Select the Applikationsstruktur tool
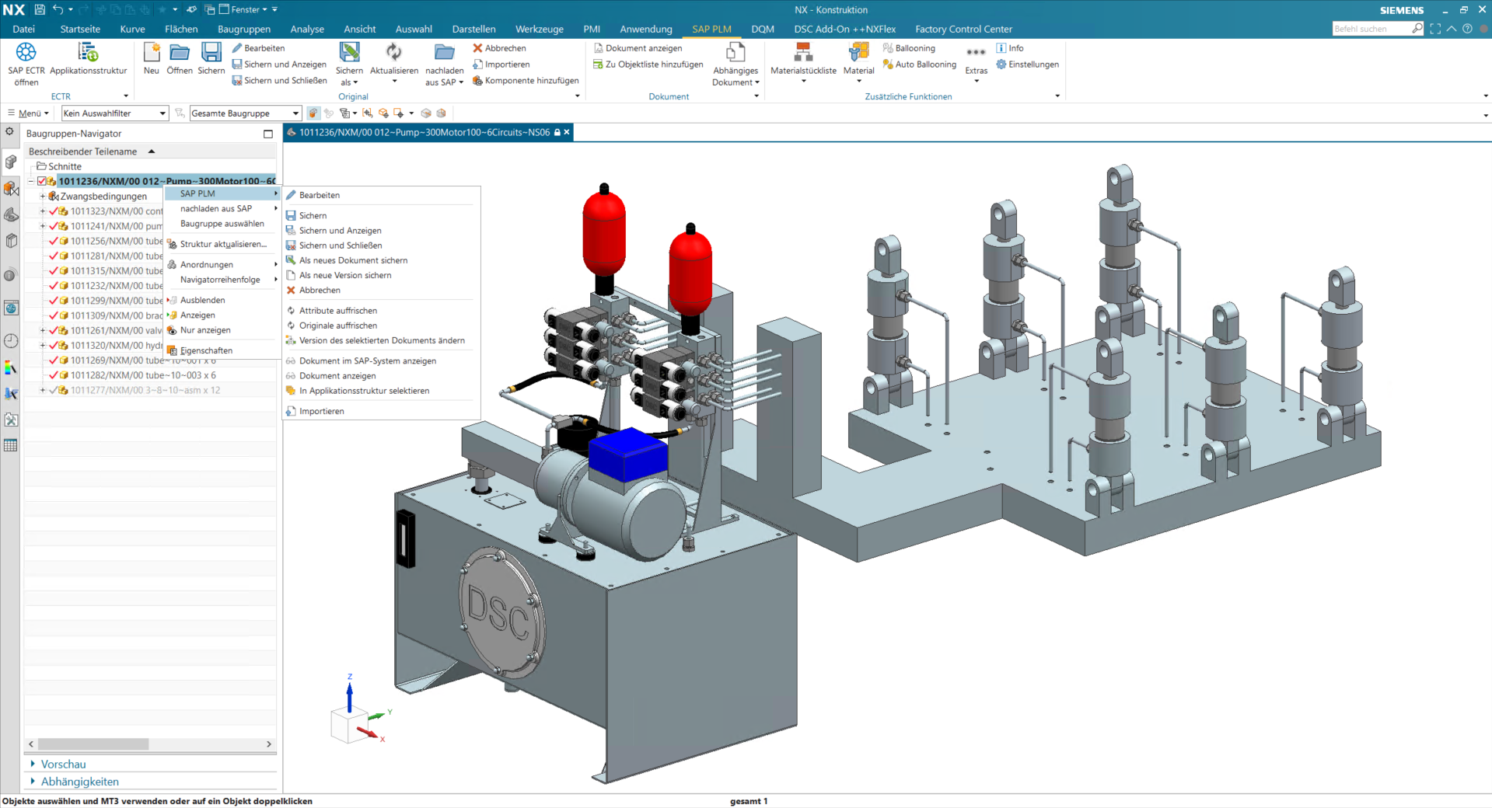This screenshot has width=1492, height=808. (x=87, y=62)
